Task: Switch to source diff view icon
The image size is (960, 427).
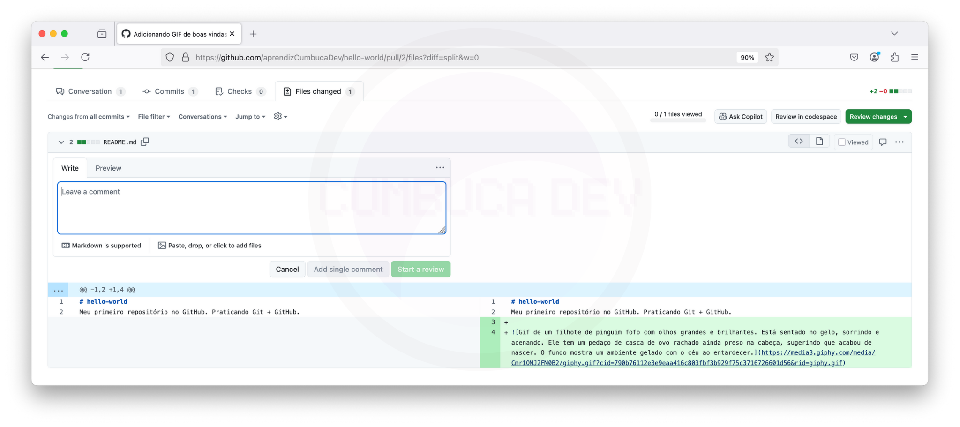Action: [799, 142]
